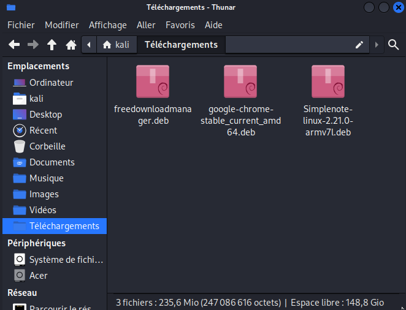406x310 pixels.
Task: Toggle path edit with pencil icon
Action: point(359,45)
